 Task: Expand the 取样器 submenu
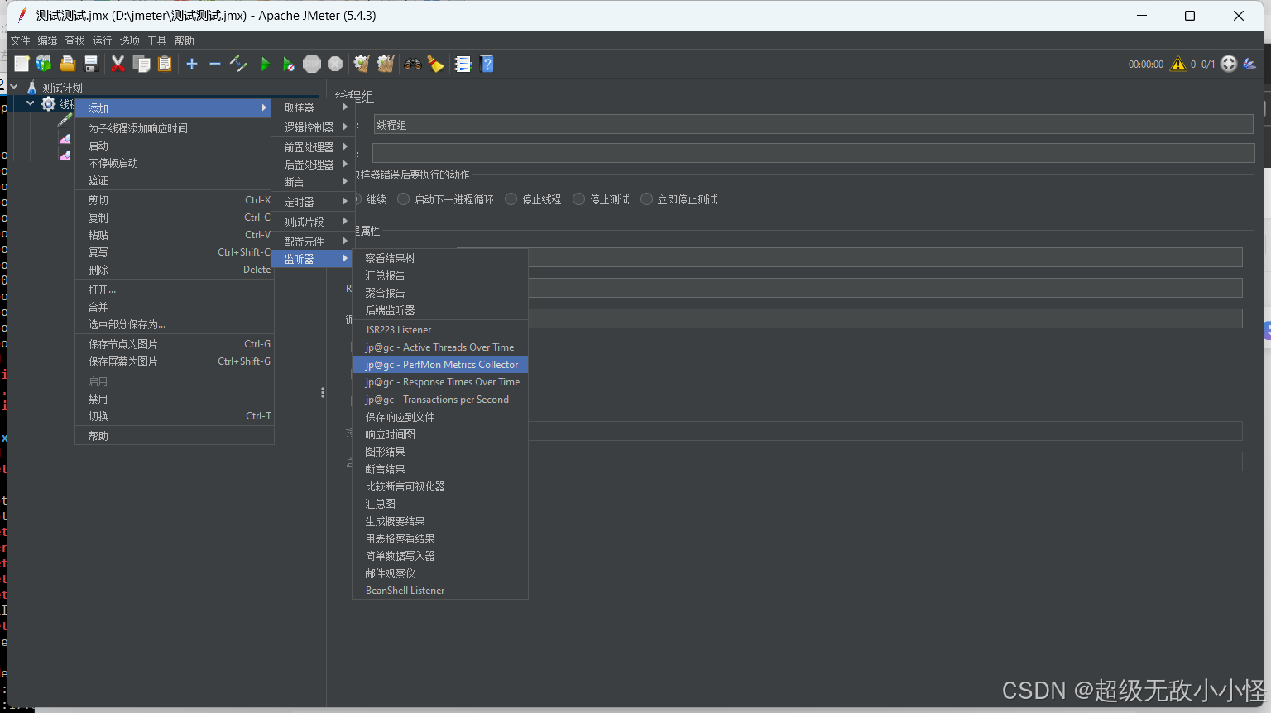(313, 108)
